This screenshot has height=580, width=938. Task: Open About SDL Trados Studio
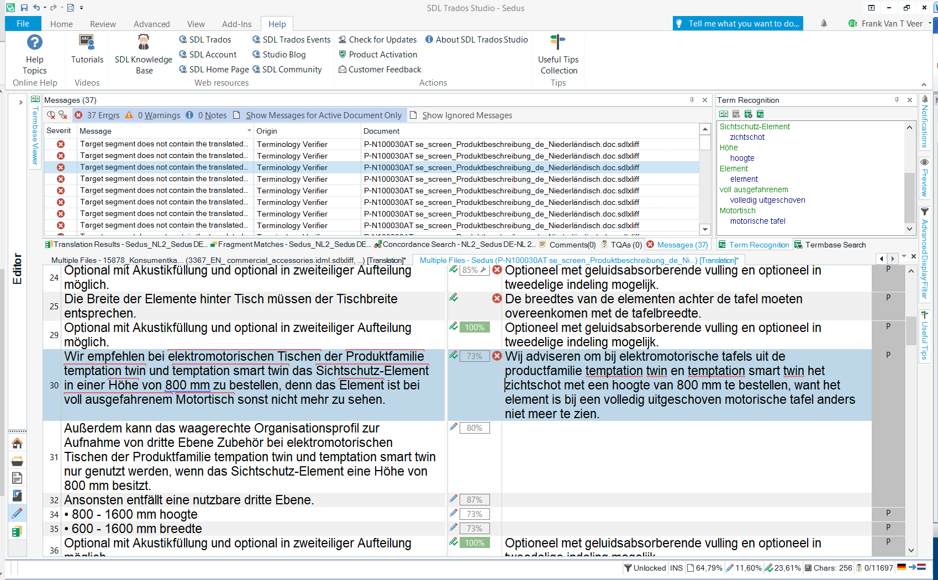coord(476,39)
